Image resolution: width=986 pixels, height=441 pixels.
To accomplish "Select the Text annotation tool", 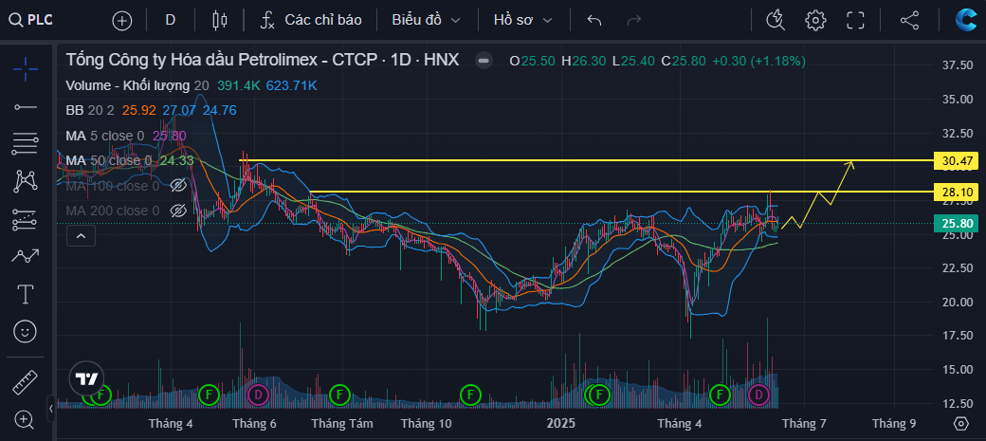I will click(26, 294).
